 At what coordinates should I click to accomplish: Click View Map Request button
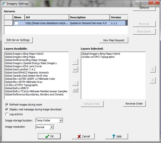(114, 40)
